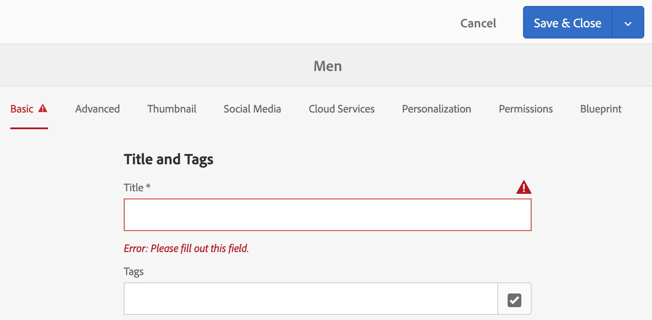Click the error alert icon above Title field

click(x=523, y=187)
